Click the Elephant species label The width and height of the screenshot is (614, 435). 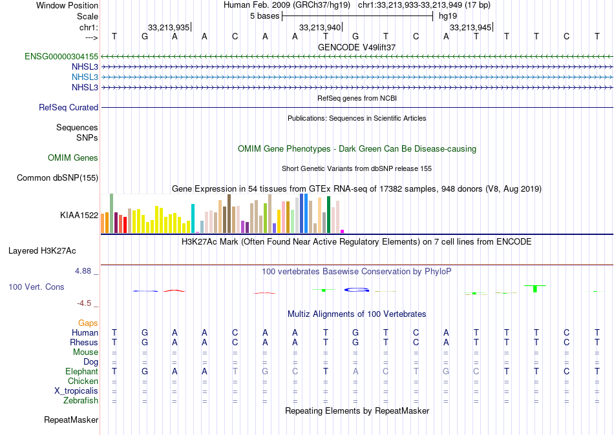pyautogui.click(x=81, y=371)
